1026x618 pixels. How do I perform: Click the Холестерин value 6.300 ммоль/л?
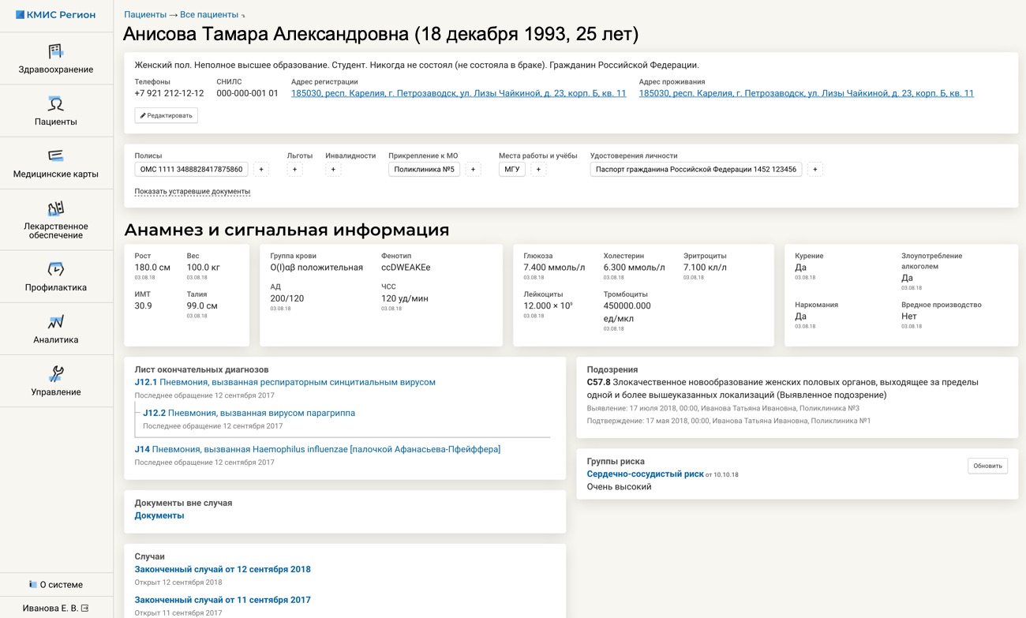(x=635, y=268)
